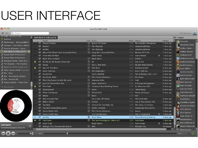Image resolution: width=198 pixels, height=148 pixels.
Task: Toggle repeat playback icon
Action: click(193, 133)
